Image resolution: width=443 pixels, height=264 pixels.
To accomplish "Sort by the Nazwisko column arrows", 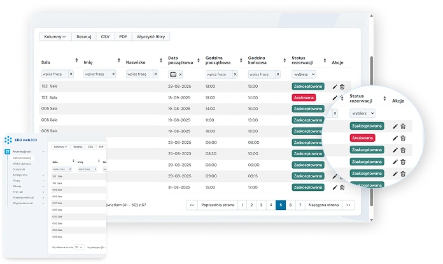I will (161, 60).
